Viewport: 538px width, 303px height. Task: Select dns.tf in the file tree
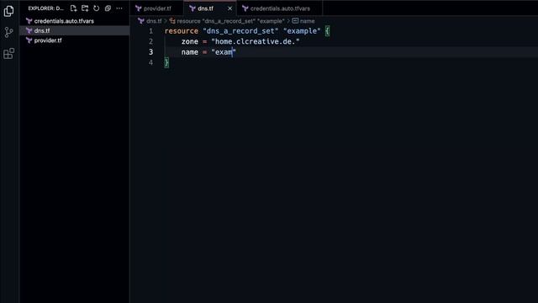click(75, 30)
